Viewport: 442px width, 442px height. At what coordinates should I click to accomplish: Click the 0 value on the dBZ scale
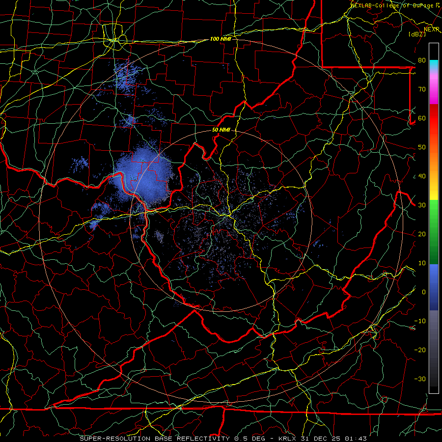pos(424,292)
